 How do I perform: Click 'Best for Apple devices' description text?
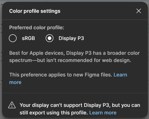tap(36, 53)
